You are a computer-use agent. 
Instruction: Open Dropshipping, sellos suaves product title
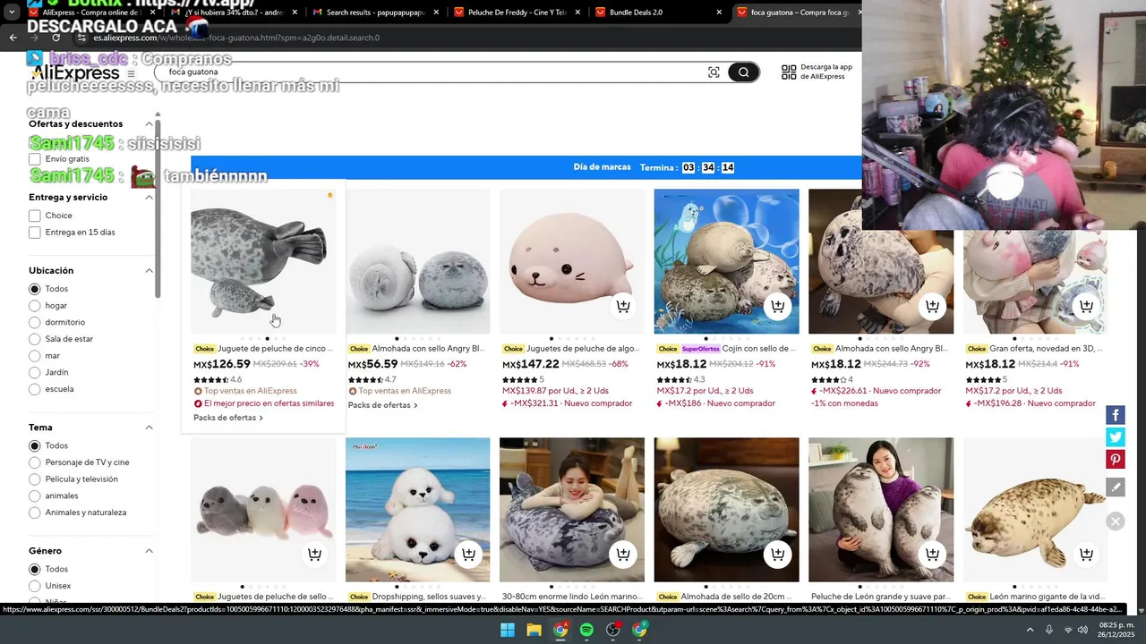pyautogui.click(x=429, y=597)
